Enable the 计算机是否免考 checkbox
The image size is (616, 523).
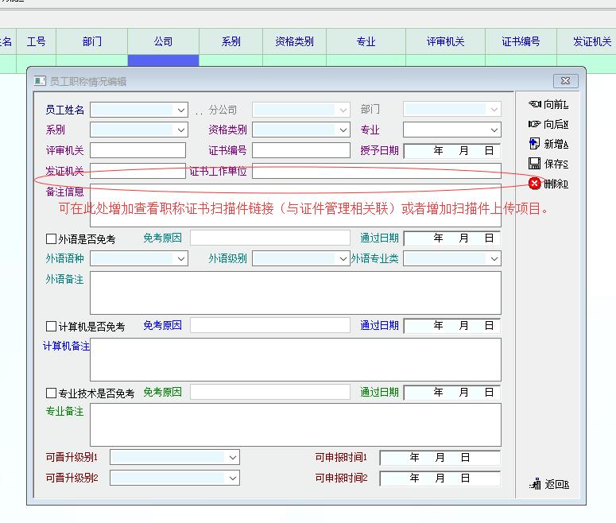(52, 326)
